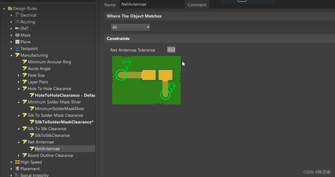Edit the rule Name field

pos(152,4)
